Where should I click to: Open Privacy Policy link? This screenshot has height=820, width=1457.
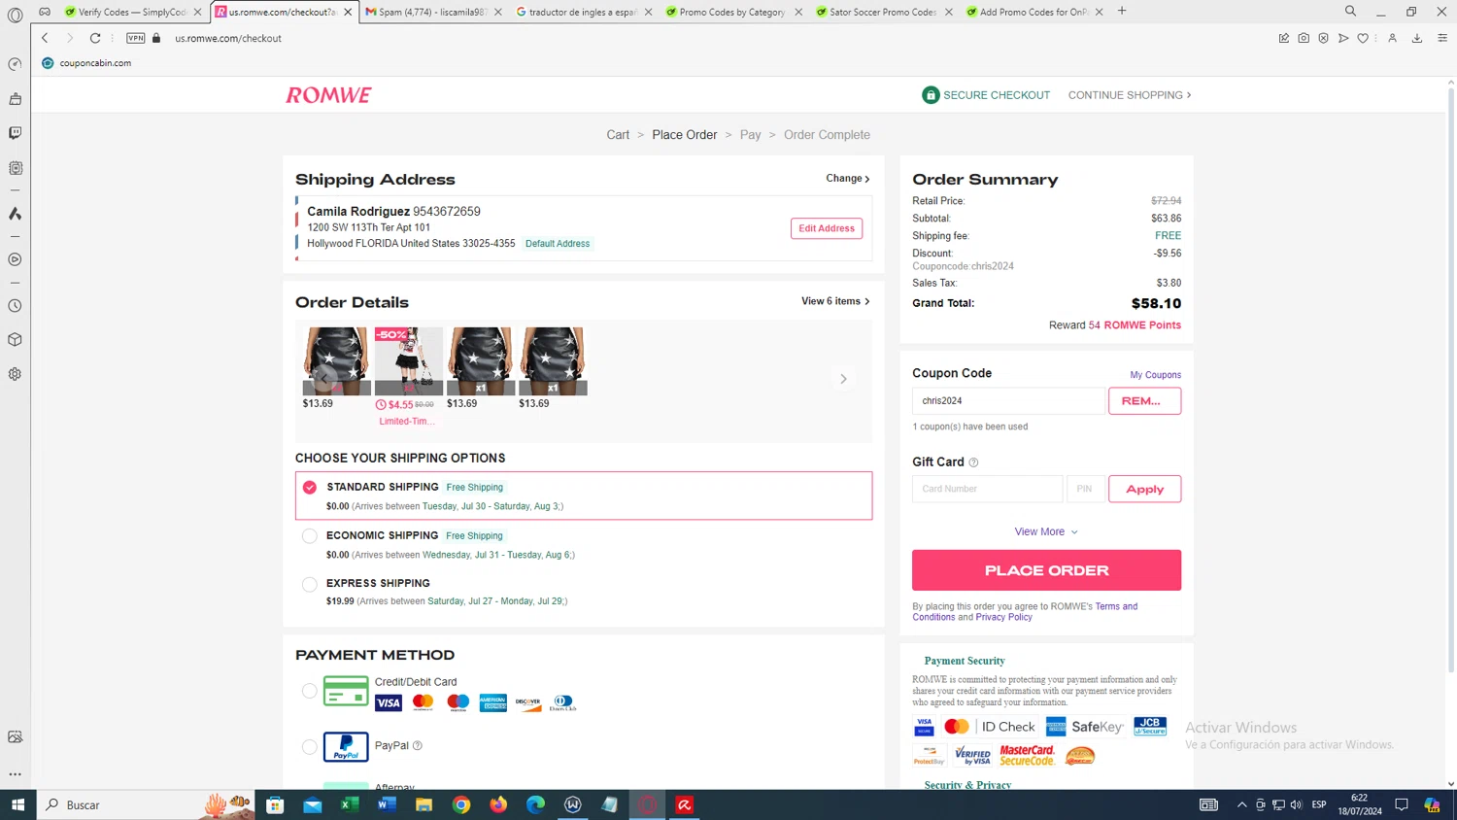click(1003, 617)
